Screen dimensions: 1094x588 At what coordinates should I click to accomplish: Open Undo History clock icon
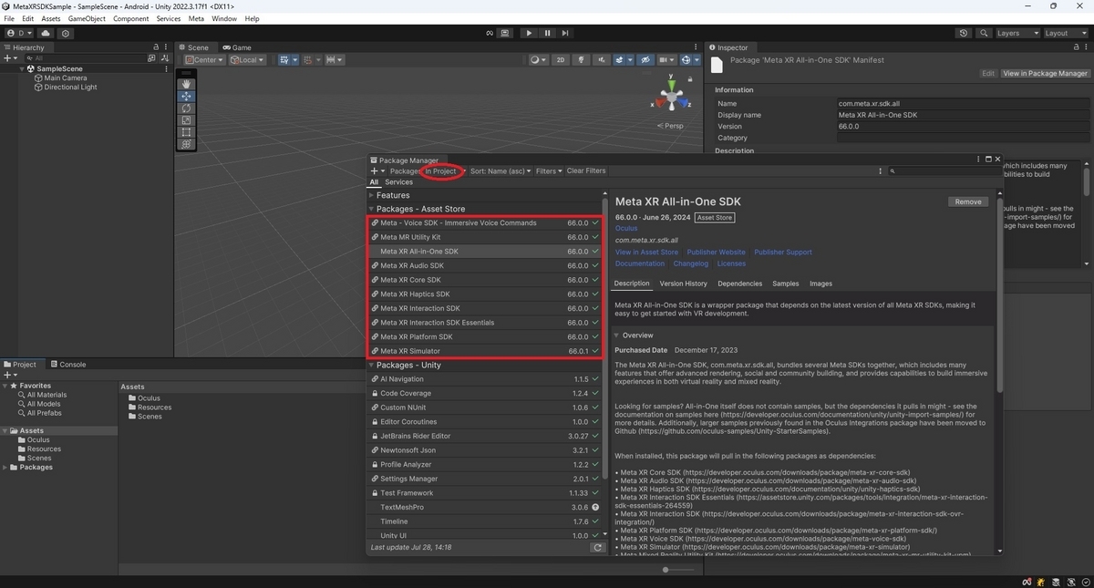964,33
